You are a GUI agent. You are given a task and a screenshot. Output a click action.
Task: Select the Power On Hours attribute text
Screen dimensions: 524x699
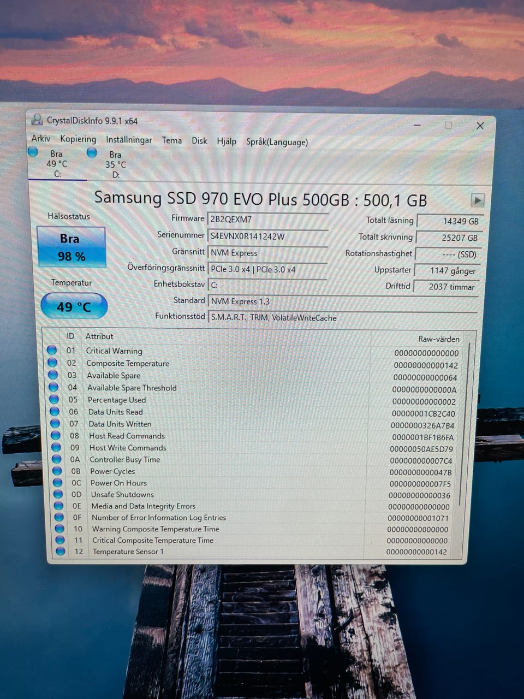pyautogui.click(x=118, y=483)
